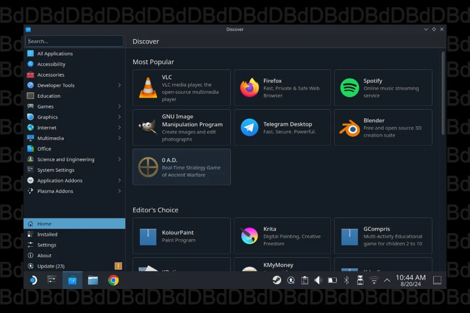Open the clipboard tray icon
This screenshot has height=313, width=470.
304,280
